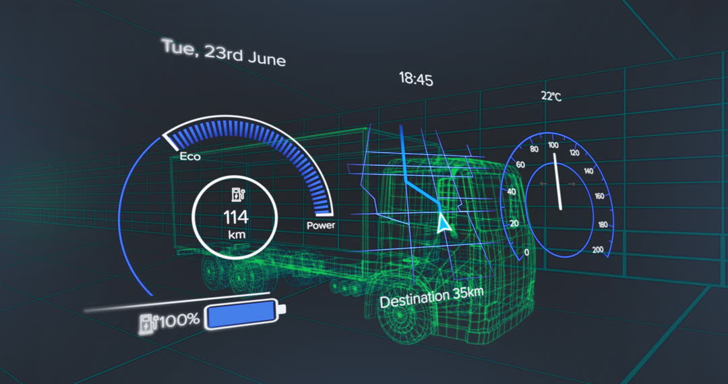728x384 pixels.
Task: Click the 0 mark on the speedometer
Action: [x=526, y=253]
